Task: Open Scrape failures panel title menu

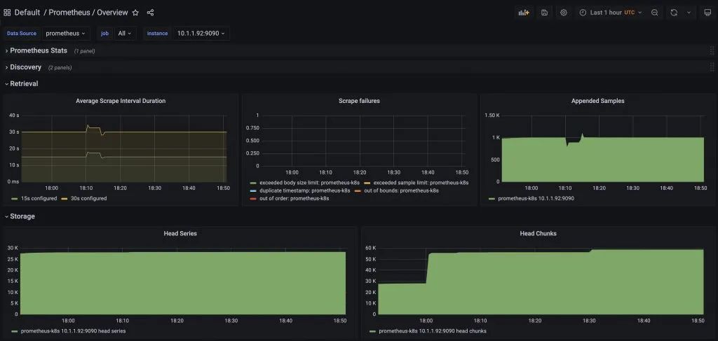Action: coord(359,101)
